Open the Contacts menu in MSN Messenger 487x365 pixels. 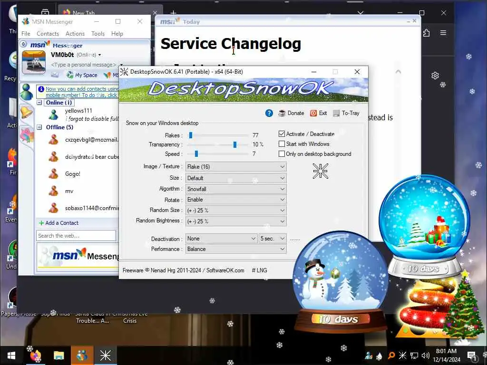pyautogui.click(x=48, y=34)
